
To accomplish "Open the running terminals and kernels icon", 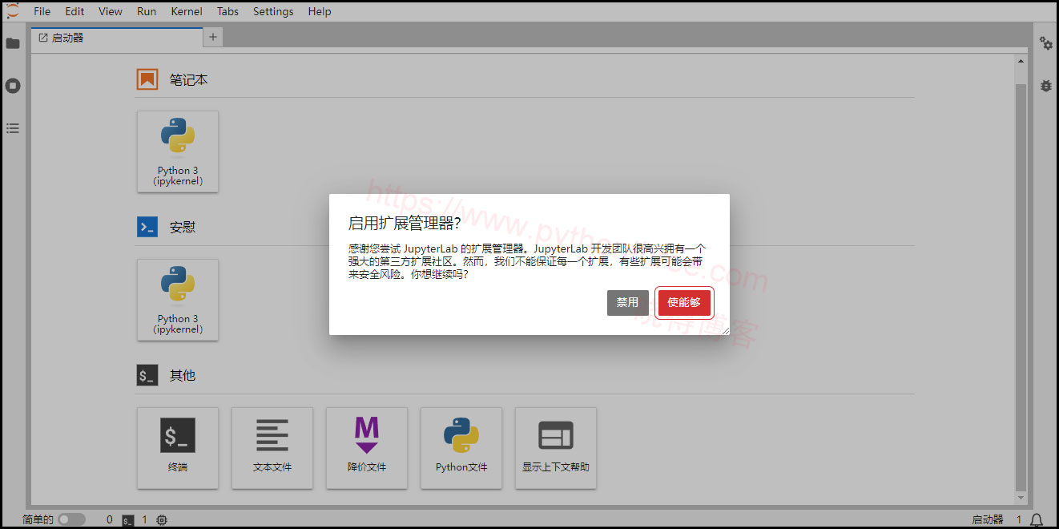I will pyautogui.click(x=13, y=86).
